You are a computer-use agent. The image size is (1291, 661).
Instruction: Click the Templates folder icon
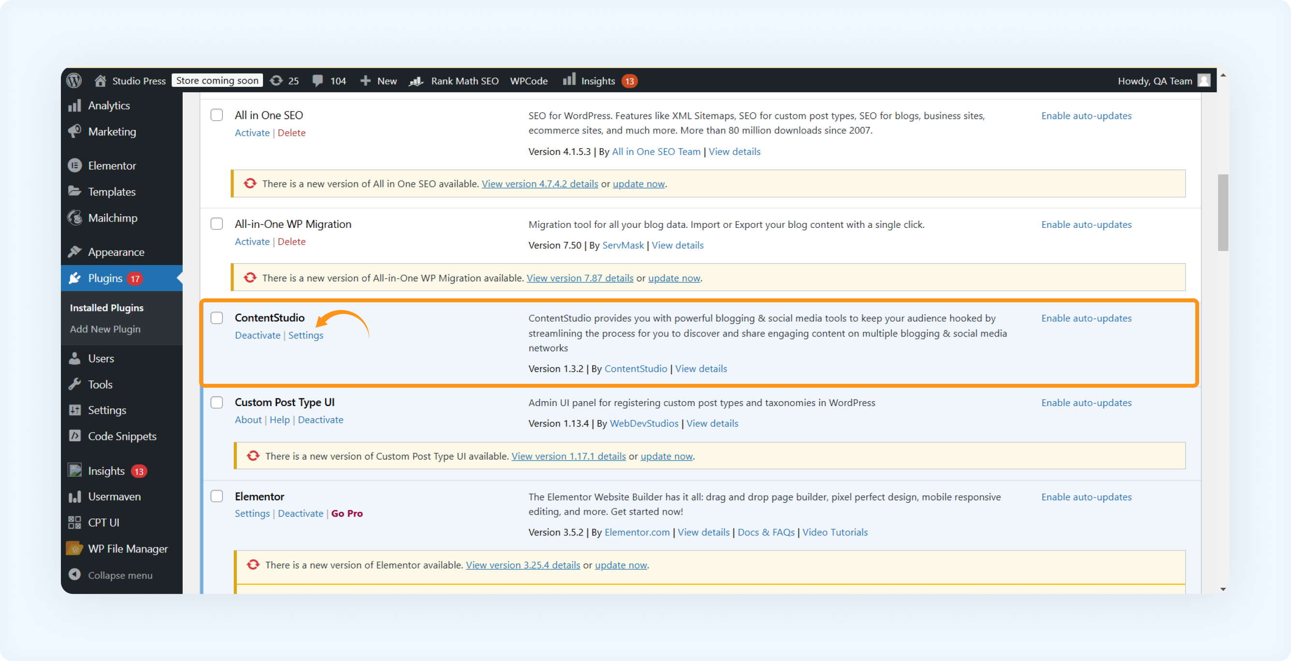(x=74, y=191)
